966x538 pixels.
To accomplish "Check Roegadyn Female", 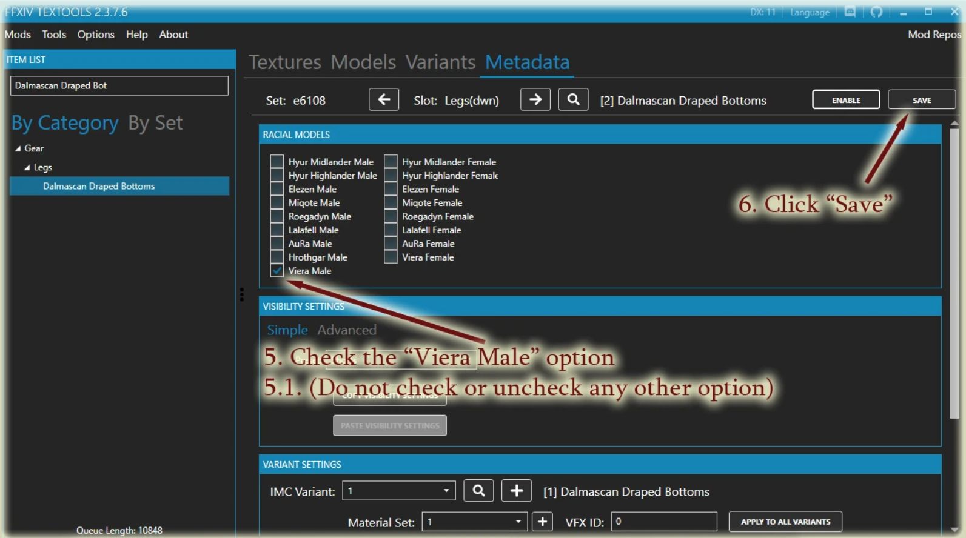I will click(x=391, y=216).
